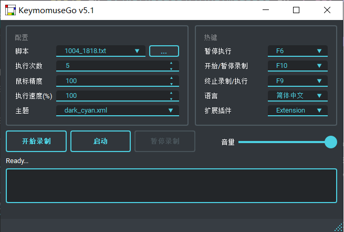Decrease 执行次数 with the down arrow
This screenshot has height=232, width=344.
[171, 69]
